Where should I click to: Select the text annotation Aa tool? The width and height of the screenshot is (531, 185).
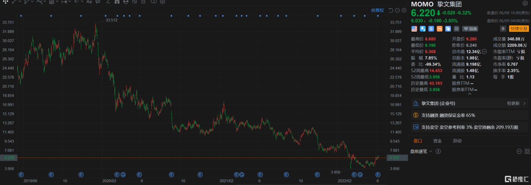tap(89, 2)
